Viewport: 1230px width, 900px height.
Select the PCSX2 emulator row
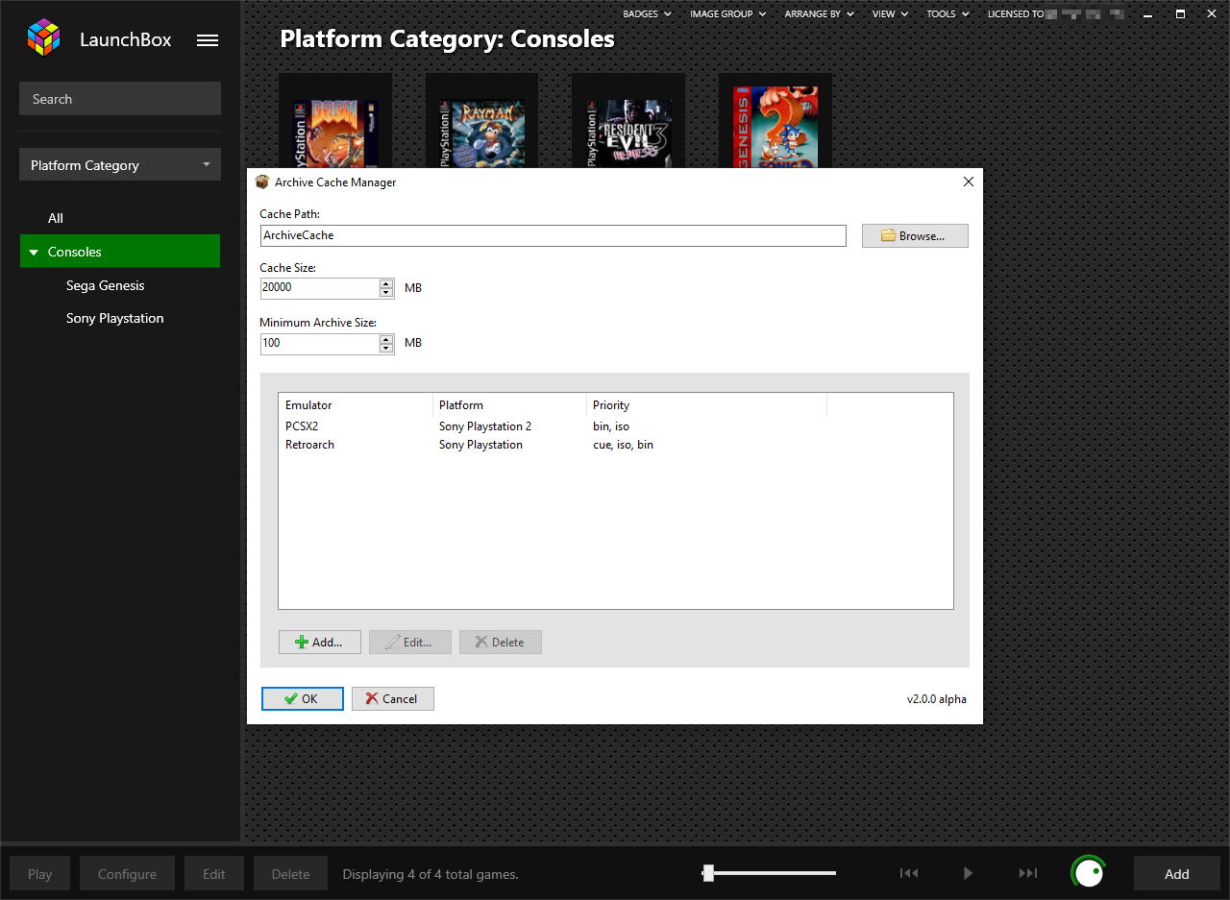click(x=615, y=426)
